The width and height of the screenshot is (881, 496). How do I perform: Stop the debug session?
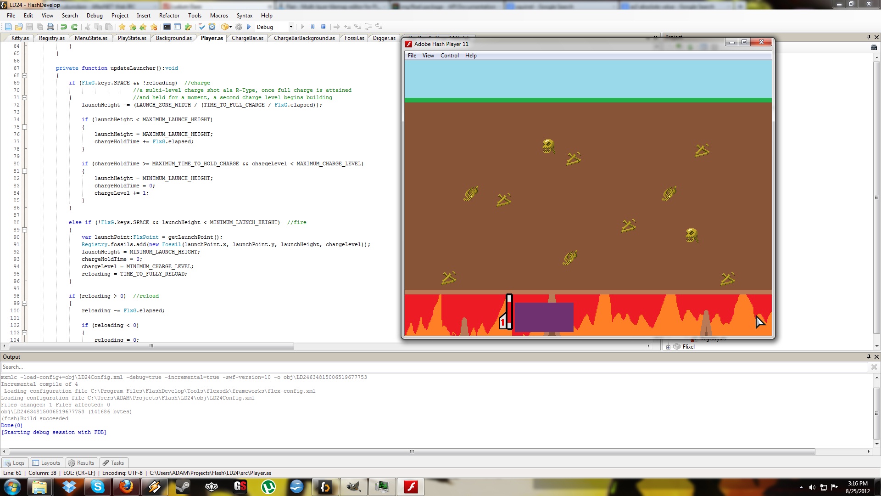323,27
